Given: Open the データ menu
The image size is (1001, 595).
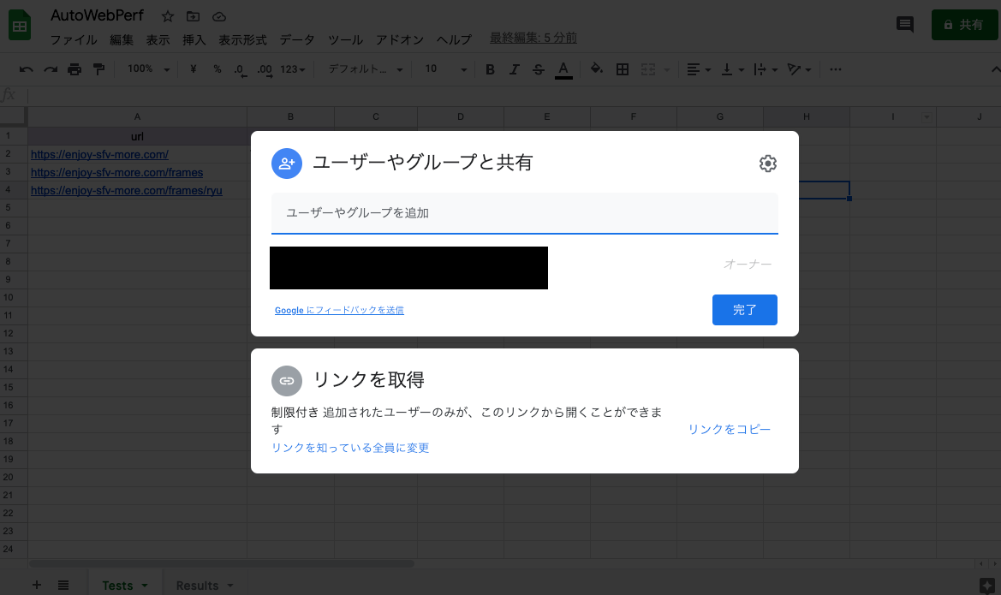Looking at the screenshot, I should pyautogui.click(x=297, y=39).
